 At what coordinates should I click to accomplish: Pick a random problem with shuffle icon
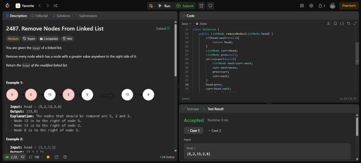(x=56, y=6)
